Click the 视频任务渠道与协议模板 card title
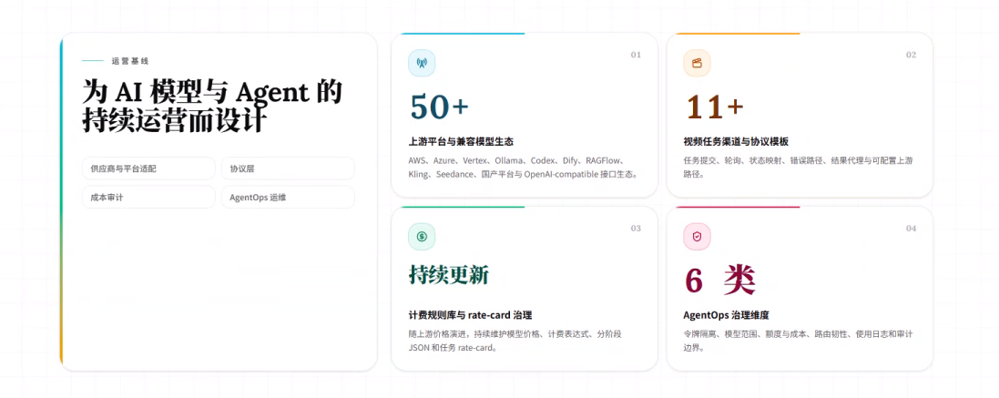The height and width of the screenshot is (398, 999). (736, 141)
